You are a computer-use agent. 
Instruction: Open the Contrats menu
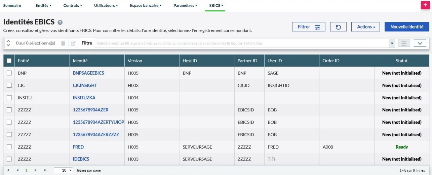tap(73, 5)
